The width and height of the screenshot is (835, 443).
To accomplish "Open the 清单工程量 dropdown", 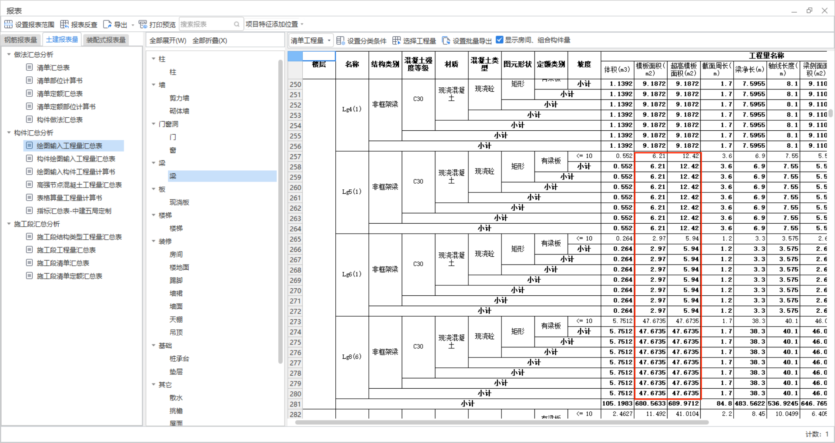I will tap(311, 40).
